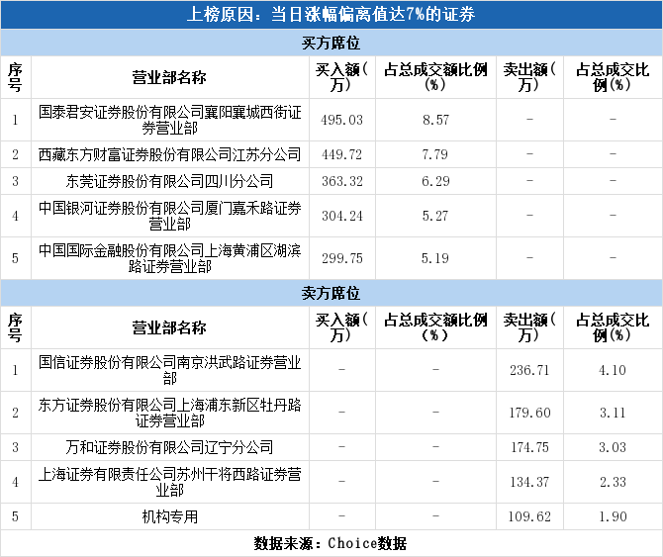The image size is (663, 557).
Task: Click sell amount 236.71
Action: 529,370
